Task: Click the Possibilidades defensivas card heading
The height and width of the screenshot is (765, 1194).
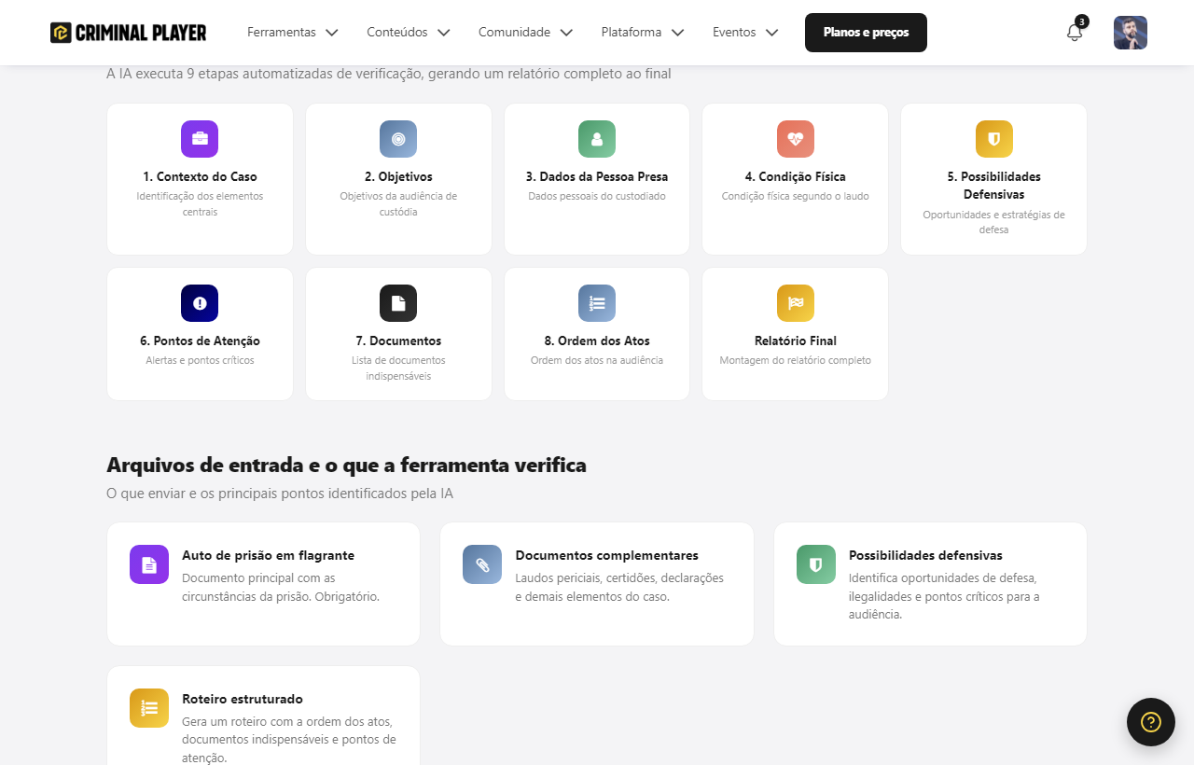Action: (925, 555)
